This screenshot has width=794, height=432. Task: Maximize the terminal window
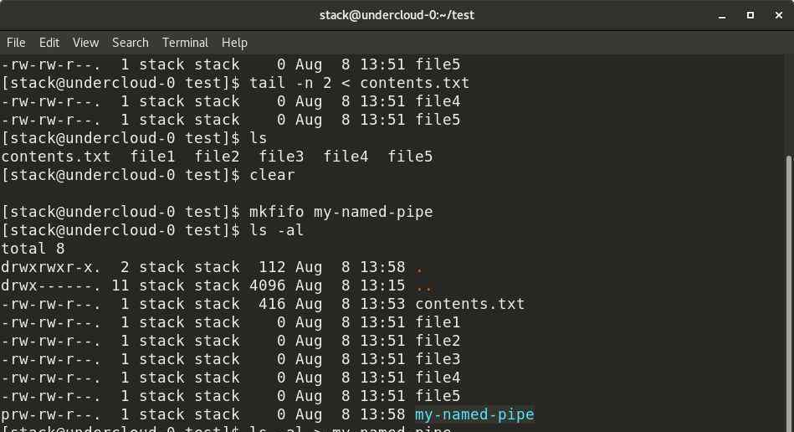750,15
